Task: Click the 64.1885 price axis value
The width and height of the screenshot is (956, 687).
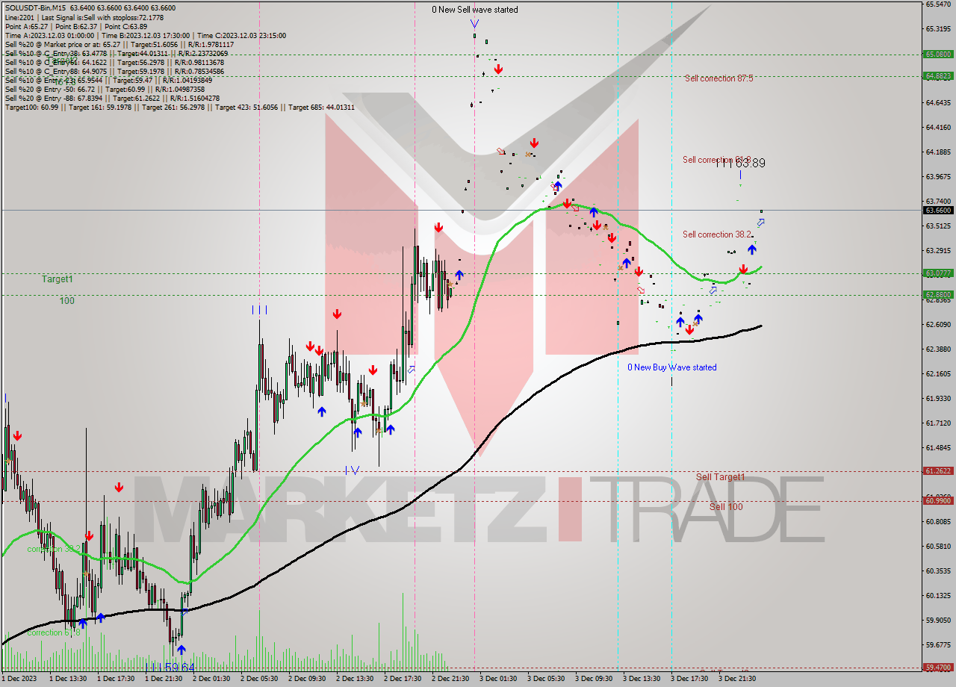Action: (x=937, y=152)
